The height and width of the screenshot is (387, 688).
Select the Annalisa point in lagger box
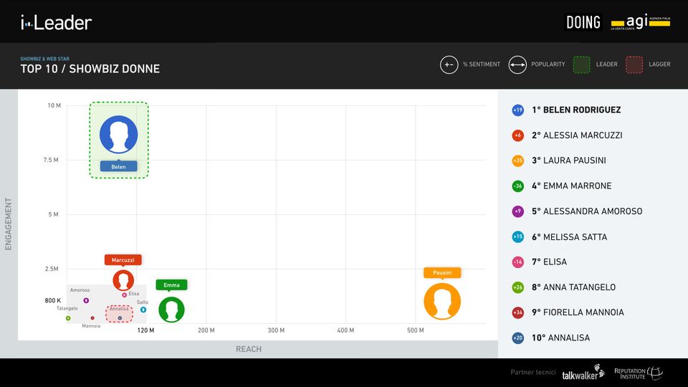(x=120, y=317)
